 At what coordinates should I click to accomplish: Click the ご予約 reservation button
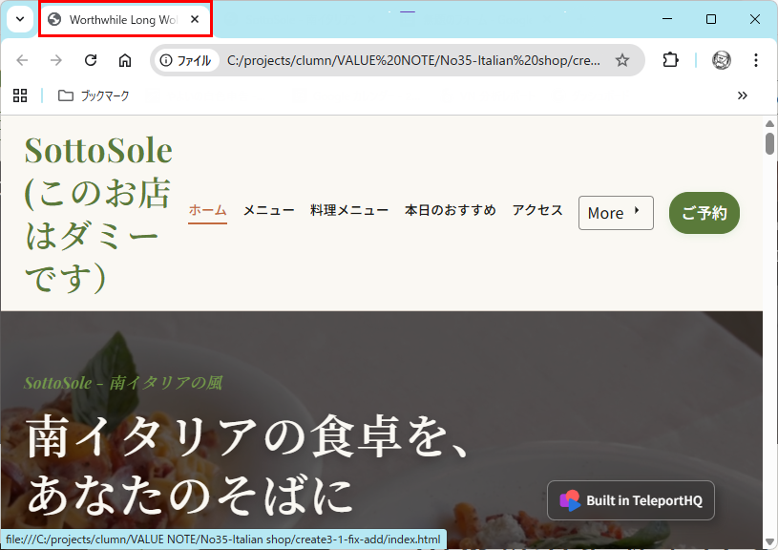click(704, 213)
